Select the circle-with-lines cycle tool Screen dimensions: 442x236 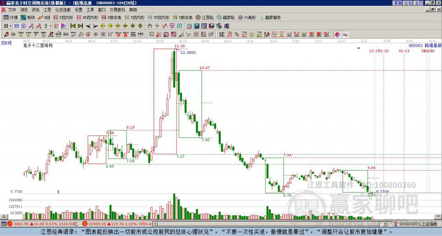[x=58, y=34]
